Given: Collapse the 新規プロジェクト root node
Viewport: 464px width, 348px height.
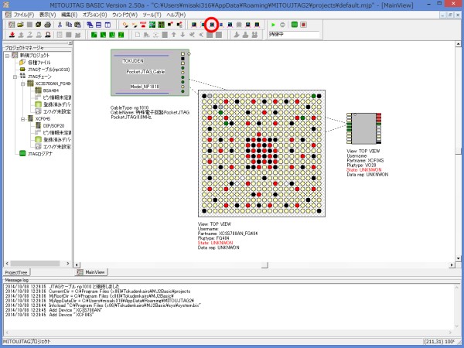Looking at the screenshot, I should pos(6,56).
